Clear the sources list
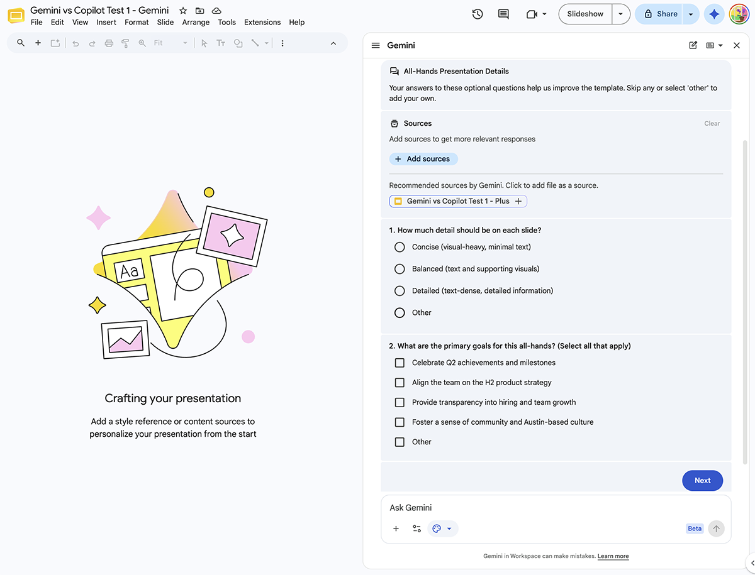 tap(712, 123)
